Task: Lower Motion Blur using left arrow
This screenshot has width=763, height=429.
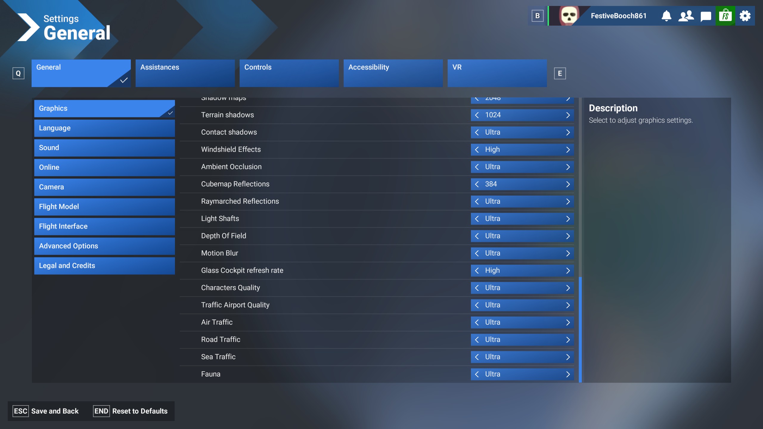Action: pos(477,253)
